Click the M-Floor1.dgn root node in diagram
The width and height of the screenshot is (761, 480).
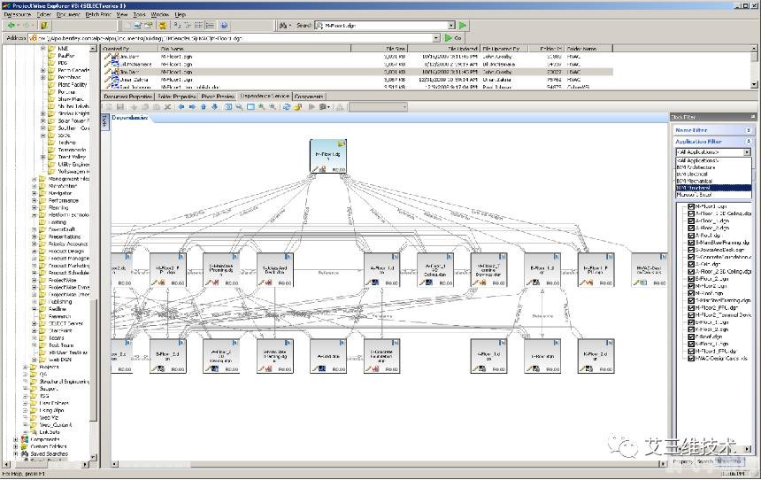[329, 156]
